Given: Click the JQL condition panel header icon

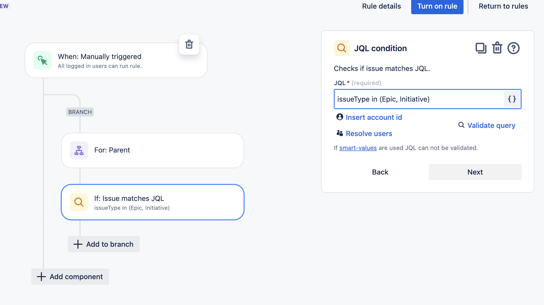Looking at the screenshot, I should (x=342, y=48).
